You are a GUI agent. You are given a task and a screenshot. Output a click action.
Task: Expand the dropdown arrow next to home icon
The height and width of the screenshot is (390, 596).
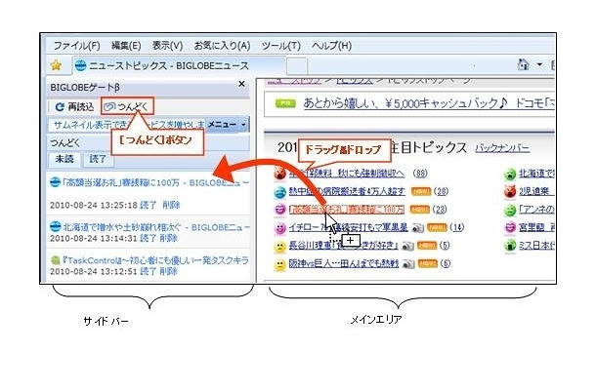click(x=539, y=64)
